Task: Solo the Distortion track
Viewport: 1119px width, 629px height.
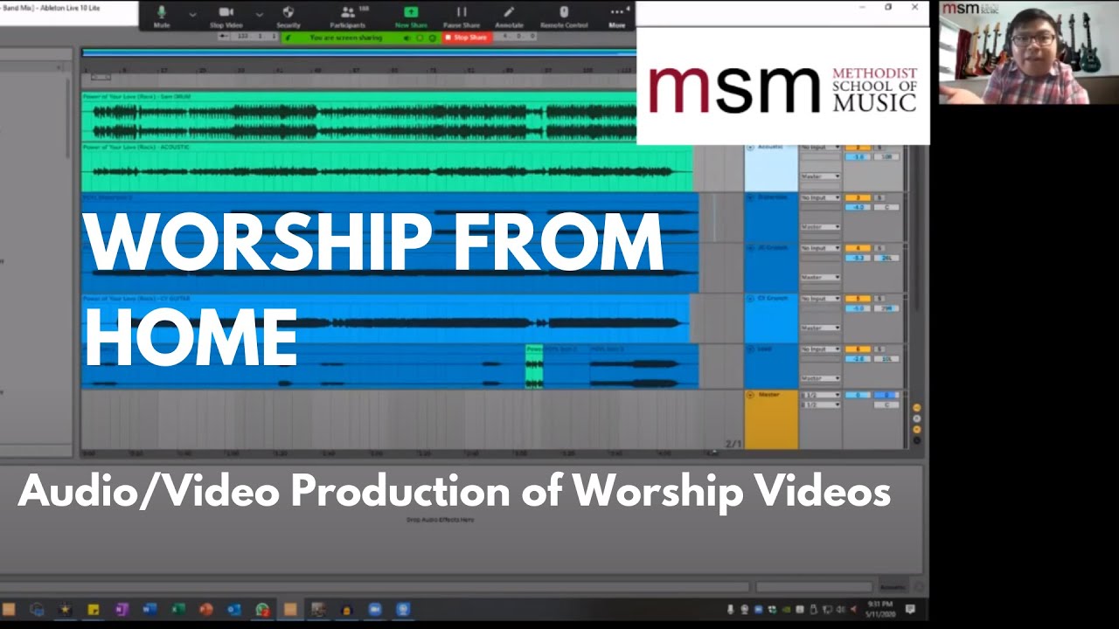Action: point(879,197)
